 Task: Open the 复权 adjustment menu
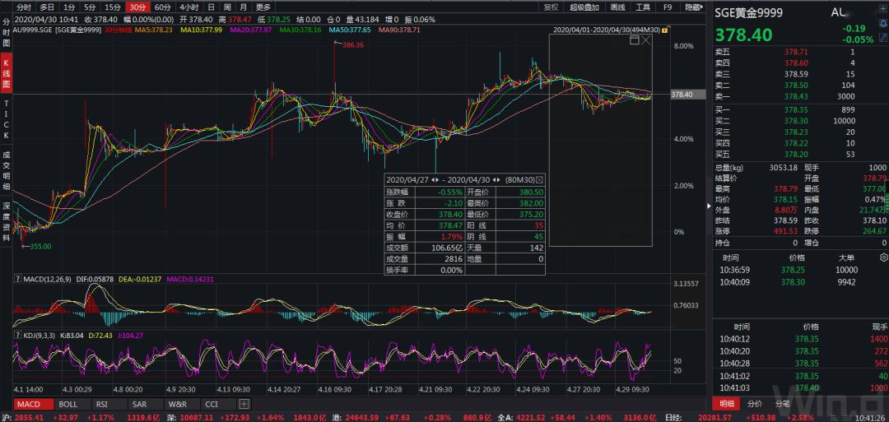[x=551, y=7]
